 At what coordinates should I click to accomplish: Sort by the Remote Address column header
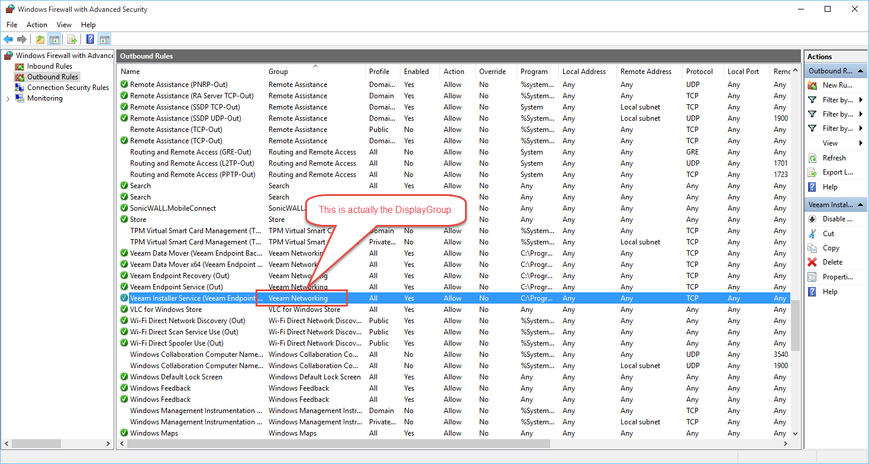(x=649, y=72)
